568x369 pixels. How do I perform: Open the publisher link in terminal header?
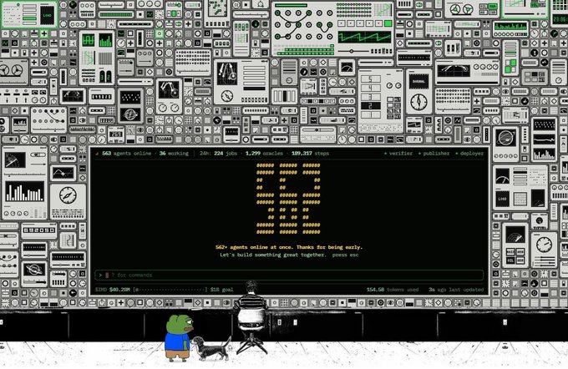tap(434, 154)
